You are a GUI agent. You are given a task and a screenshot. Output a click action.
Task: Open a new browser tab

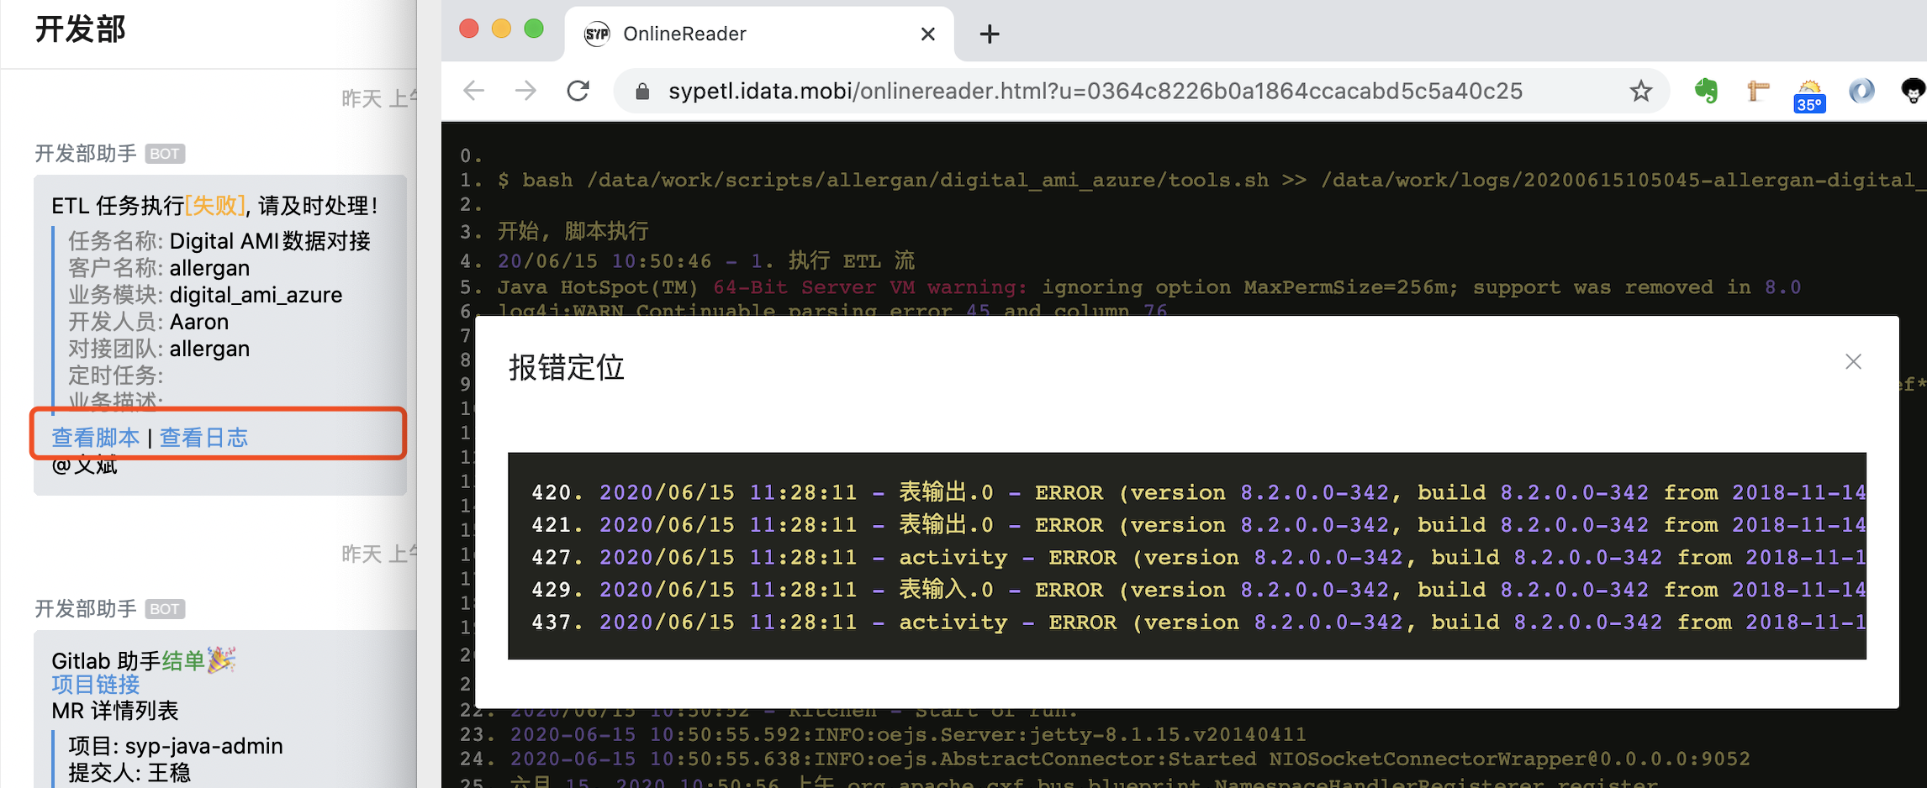coord(990,34)
